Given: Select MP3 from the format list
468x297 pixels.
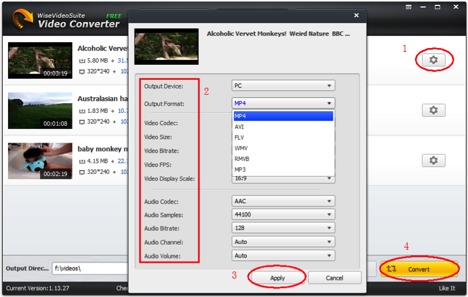Looking at the screenshot, I should (240, 170).
